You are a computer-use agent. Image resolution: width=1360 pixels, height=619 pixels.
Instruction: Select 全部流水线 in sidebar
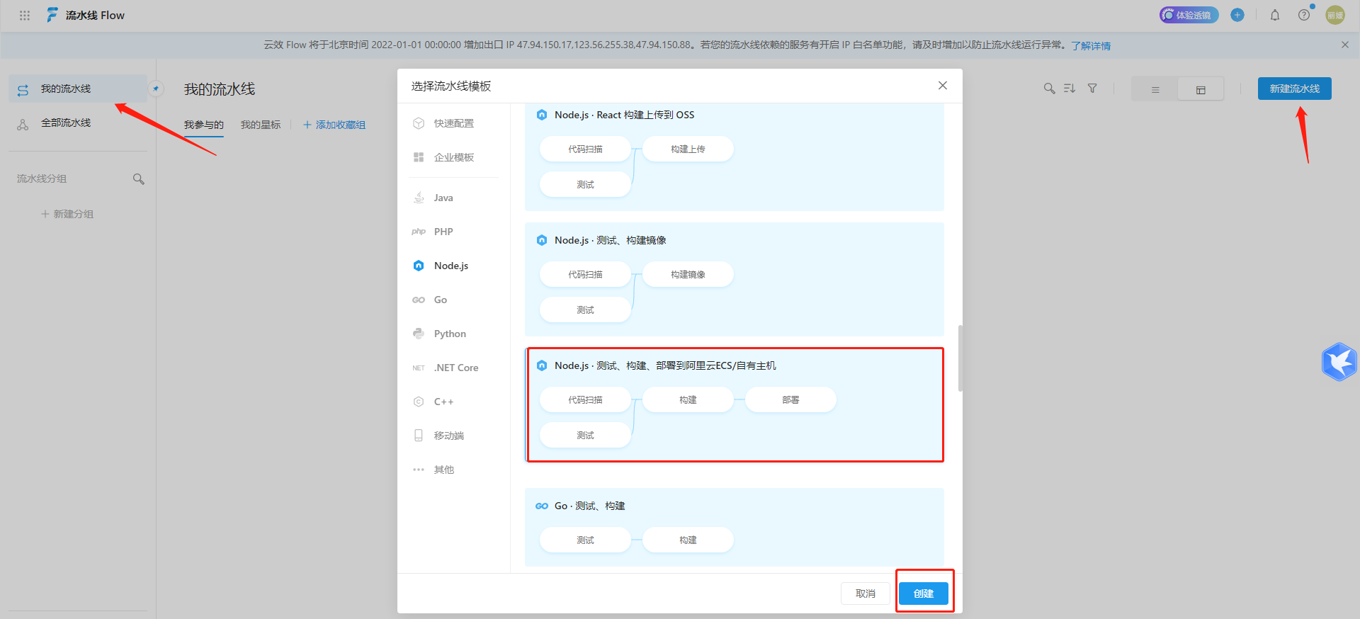pyautogui.click(x=78, y=123)
